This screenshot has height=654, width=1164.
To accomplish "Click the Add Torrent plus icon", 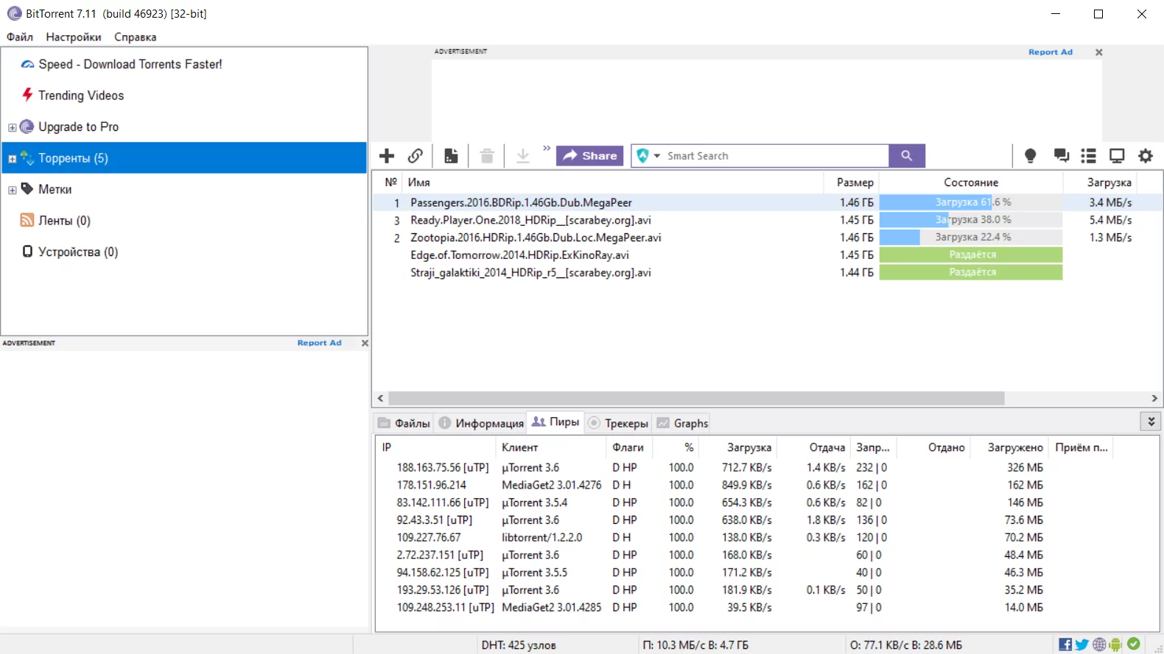I will (387, 156).
